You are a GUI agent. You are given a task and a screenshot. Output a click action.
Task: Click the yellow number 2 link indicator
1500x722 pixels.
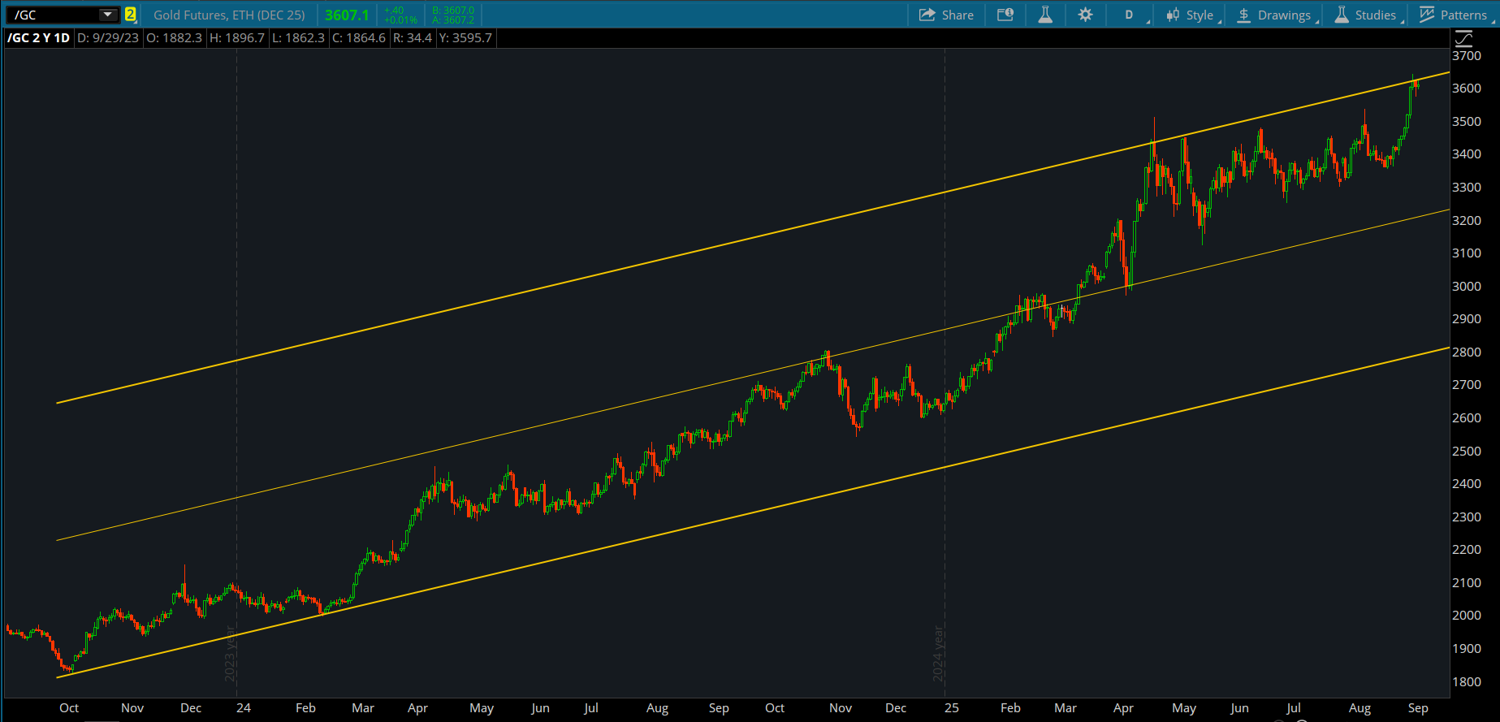pos(130,15)
